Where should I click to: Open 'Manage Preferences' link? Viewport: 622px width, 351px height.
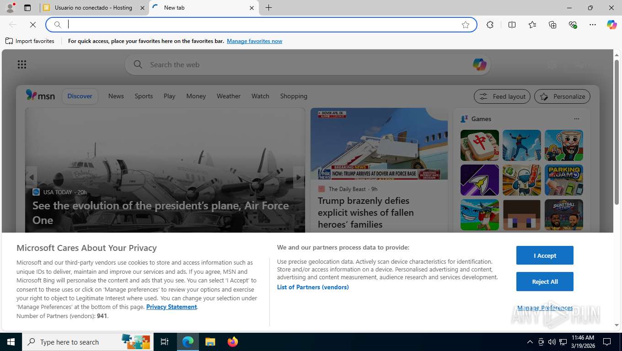[x=545, y=308]
